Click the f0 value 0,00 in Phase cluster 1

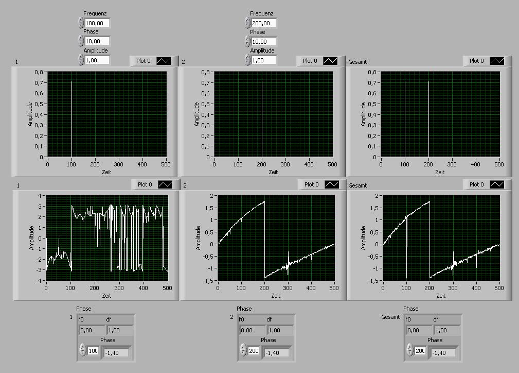[x=92, y=330]
